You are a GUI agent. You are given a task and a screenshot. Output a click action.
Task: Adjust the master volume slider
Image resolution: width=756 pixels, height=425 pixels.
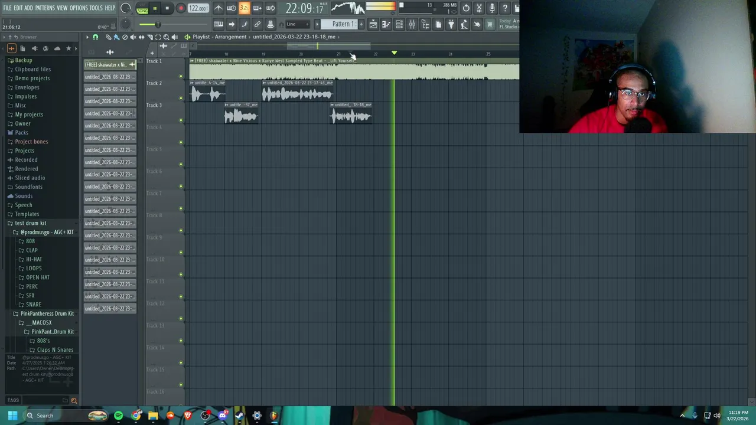(x=158, y=24)
